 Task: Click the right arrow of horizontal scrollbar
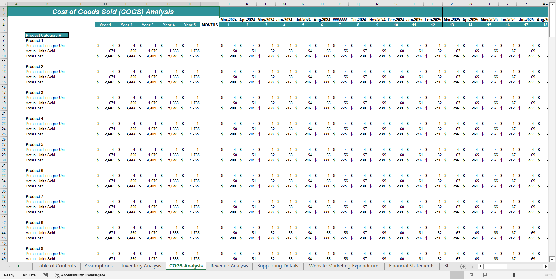[x=546, y=266]
